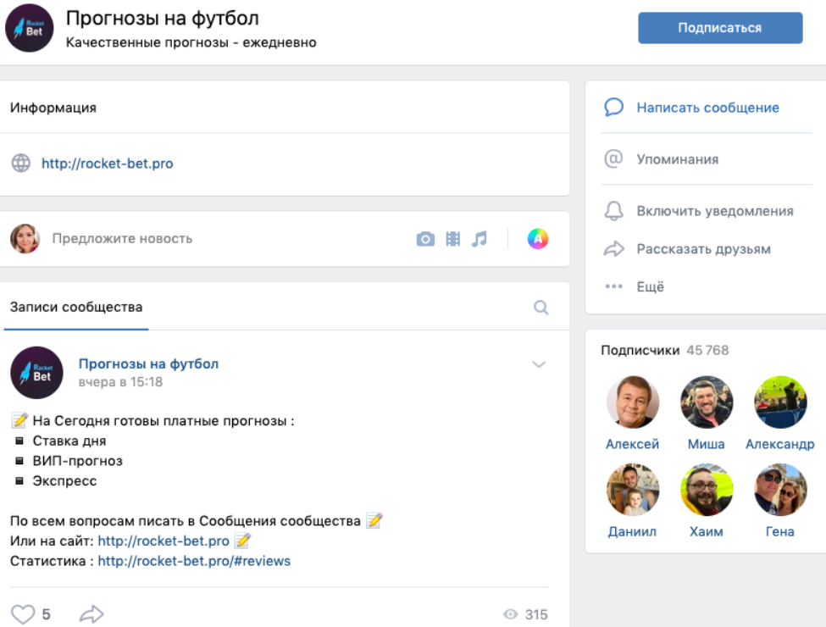Image resolution: width=826 pixels, height=627 pixels.
Task: Choose 'Рассказать друзьям' to share the community
Action: [703, 249]
